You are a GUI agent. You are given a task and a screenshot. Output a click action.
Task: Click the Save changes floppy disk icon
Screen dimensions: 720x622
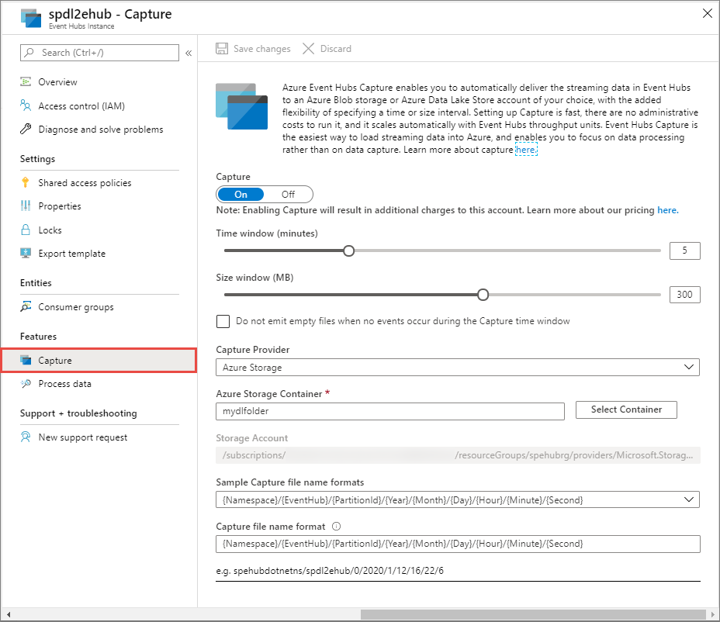(x=222, y=49)
